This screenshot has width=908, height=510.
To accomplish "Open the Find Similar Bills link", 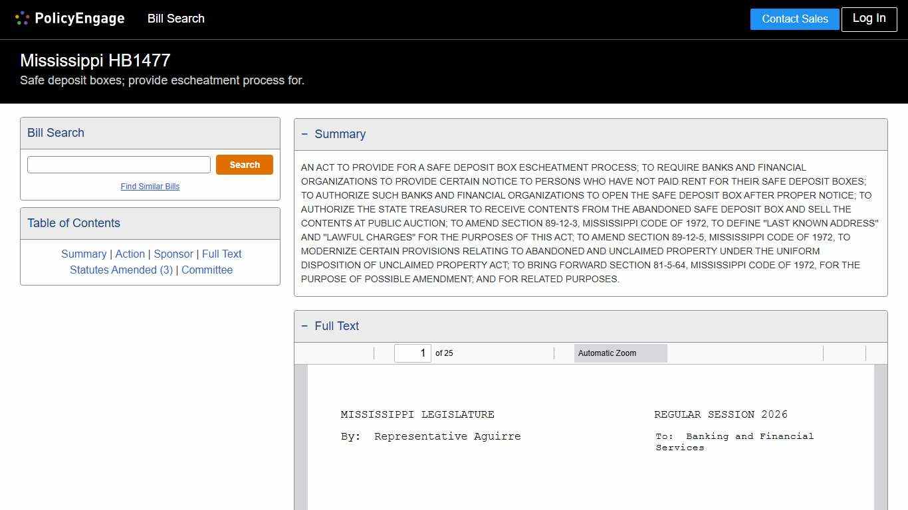I will click(x=150, y=187).
